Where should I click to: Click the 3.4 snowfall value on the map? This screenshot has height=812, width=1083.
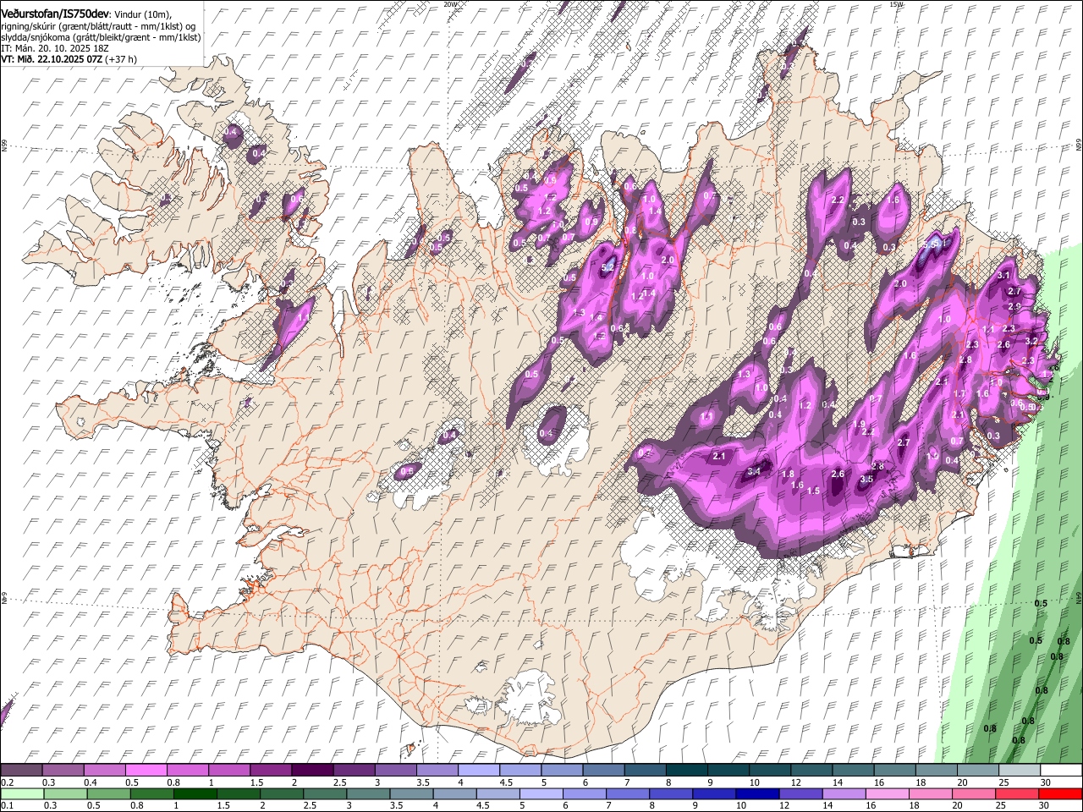tap(753, 471)
